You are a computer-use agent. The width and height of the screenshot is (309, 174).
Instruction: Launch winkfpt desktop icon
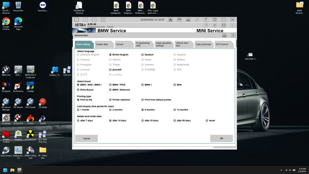30,87
